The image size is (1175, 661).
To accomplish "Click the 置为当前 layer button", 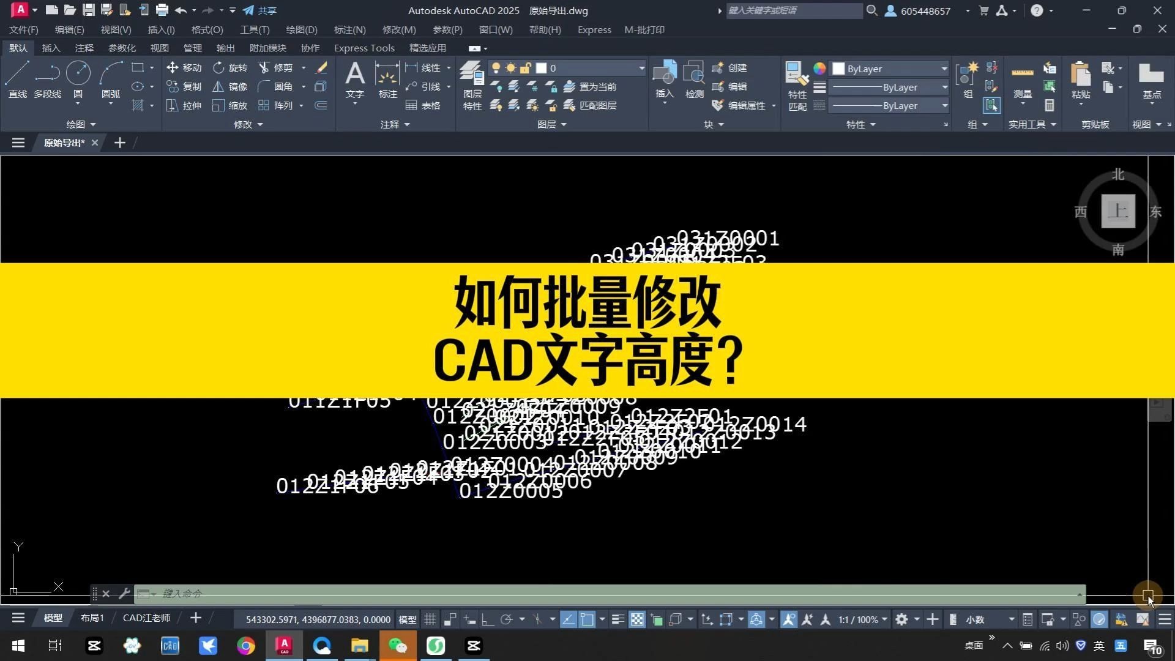I will 597,86.
